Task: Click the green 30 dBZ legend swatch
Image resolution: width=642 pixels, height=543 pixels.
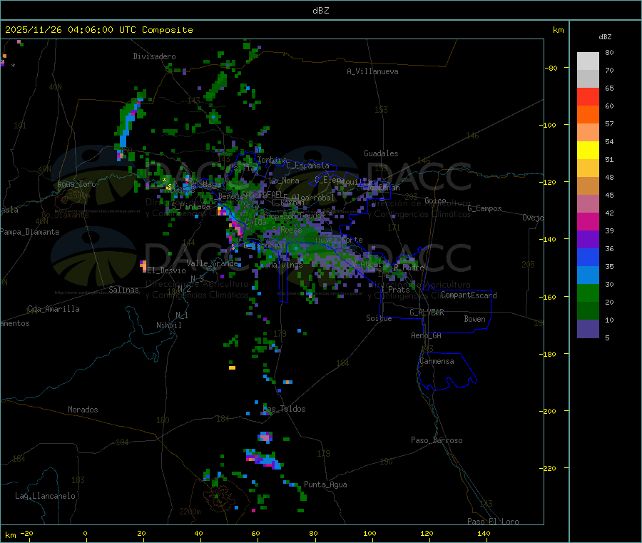Action: click(x=588, y=293)
